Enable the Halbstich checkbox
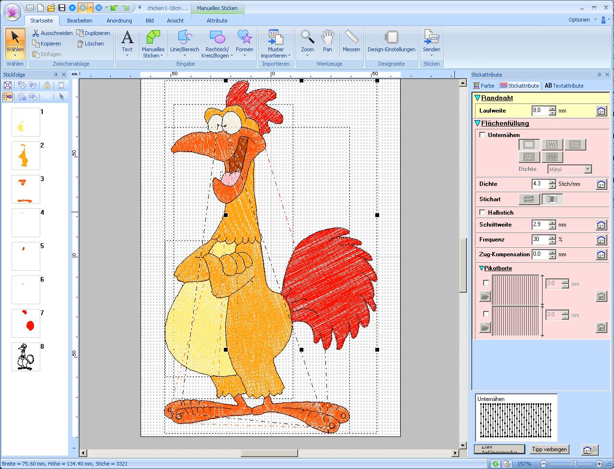 483,212
